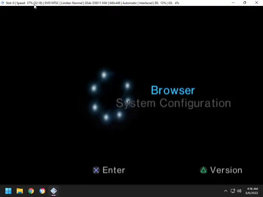
Task: Minimize the emulator window
Action: click(x=233, y=3)
